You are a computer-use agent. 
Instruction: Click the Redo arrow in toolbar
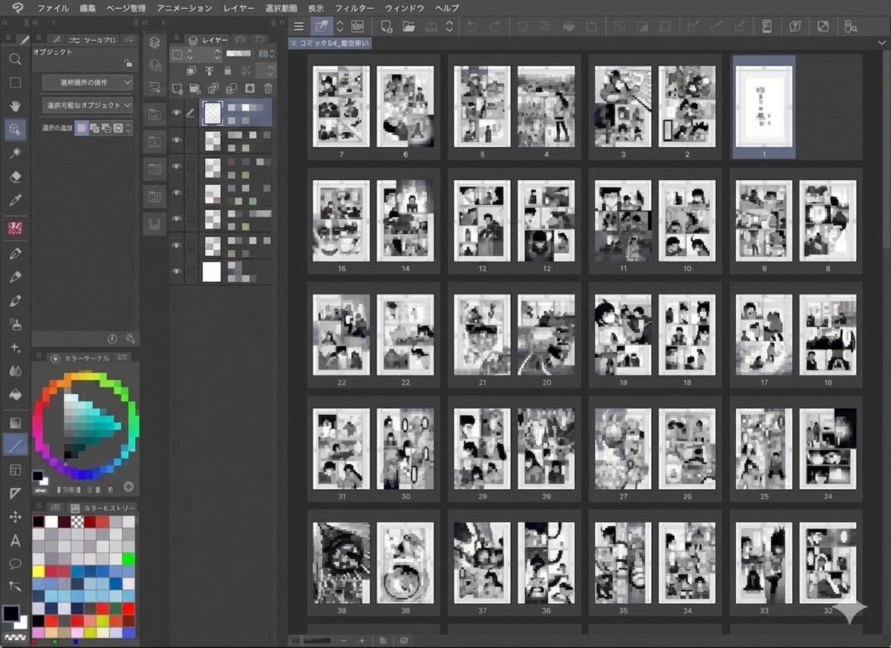pos(495,27)
